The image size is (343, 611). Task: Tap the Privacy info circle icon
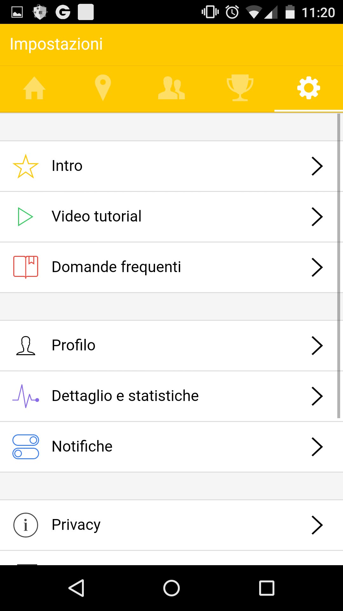pyautogui.click(x=26, y=525)
